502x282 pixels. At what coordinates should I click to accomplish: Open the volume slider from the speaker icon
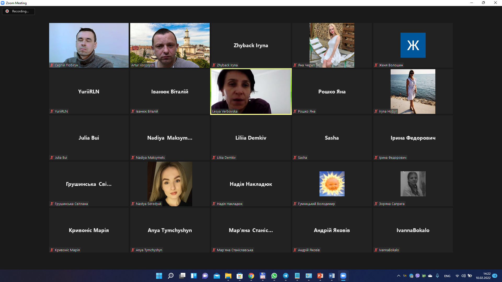pyautogui.click(x=464, y=276)
